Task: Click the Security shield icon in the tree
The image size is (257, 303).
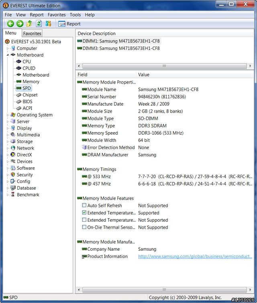Action: [x=13, y=174]
